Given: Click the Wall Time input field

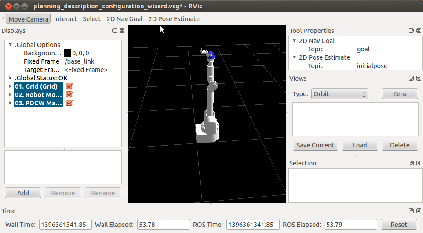Looking at the screenshot, I should (66, 224).
